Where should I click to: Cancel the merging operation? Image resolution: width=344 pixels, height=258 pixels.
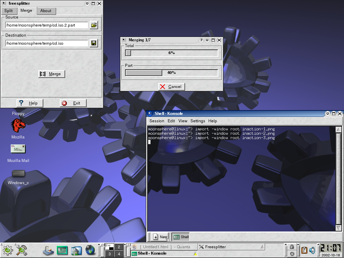pos(172,87)
